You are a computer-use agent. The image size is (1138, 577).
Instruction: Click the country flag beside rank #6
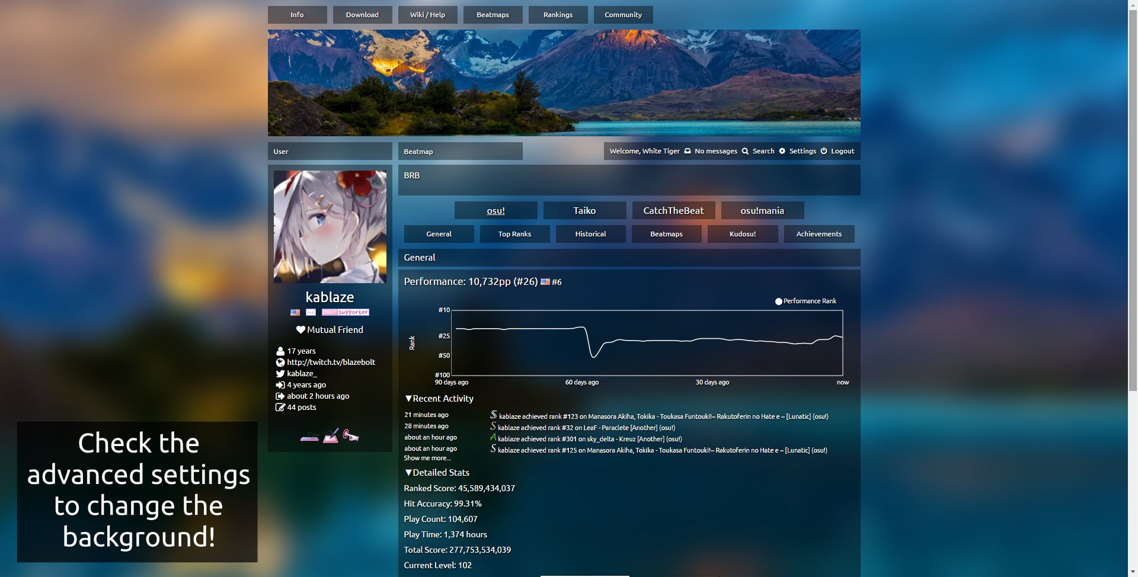point(545,282)
